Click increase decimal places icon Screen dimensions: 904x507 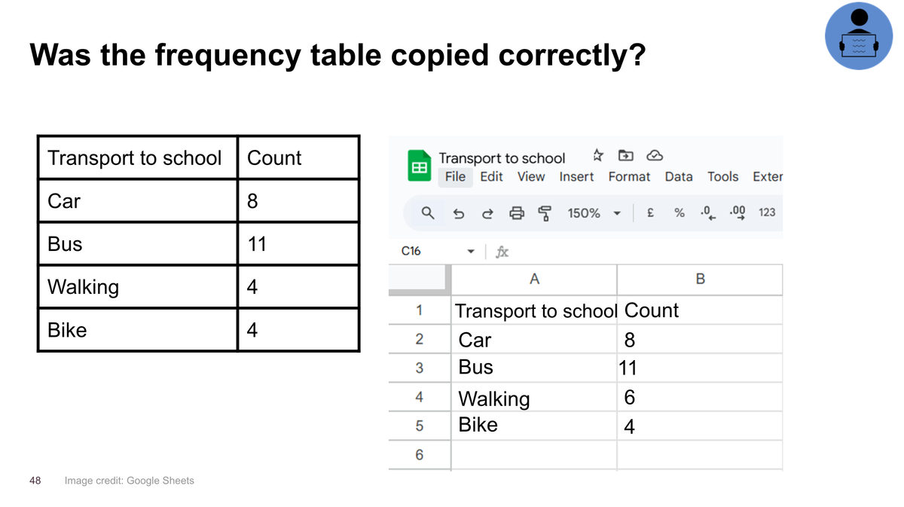coord(738,213)
